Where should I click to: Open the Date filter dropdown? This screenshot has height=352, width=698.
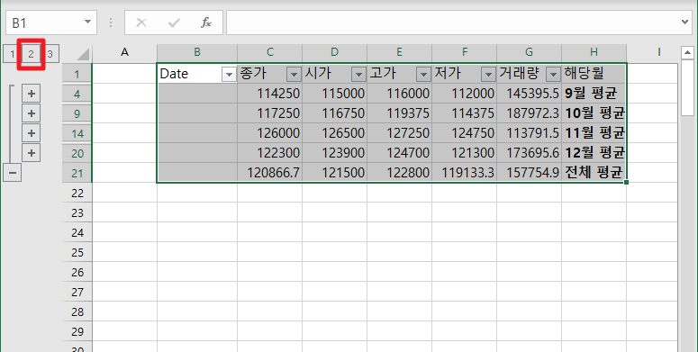coord(229,75)
